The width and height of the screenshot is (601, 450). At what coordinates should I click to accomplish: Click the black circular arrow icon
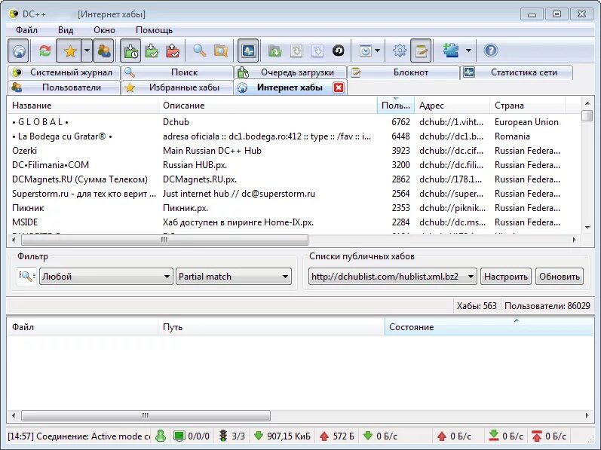(338, 51)
